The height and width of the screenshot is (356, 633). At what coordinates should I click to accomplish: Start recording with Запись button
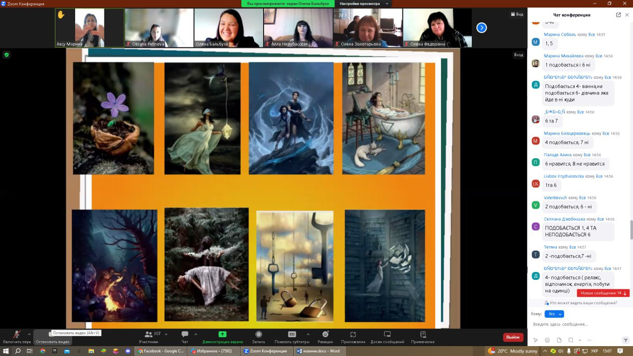point(259,337)
